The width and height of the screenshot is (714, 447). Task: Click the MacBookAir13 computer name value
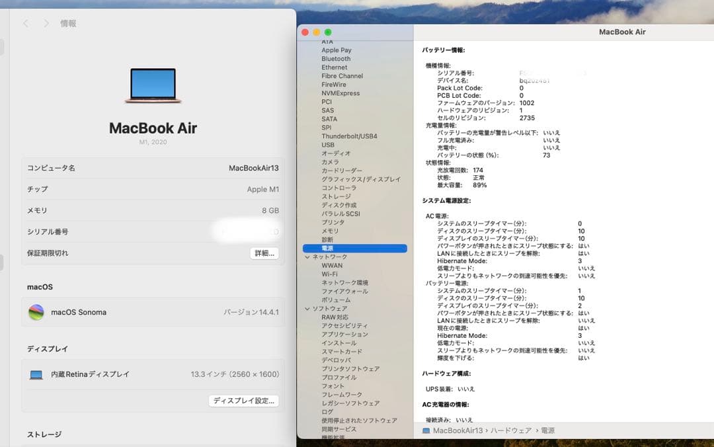point(254,168)
